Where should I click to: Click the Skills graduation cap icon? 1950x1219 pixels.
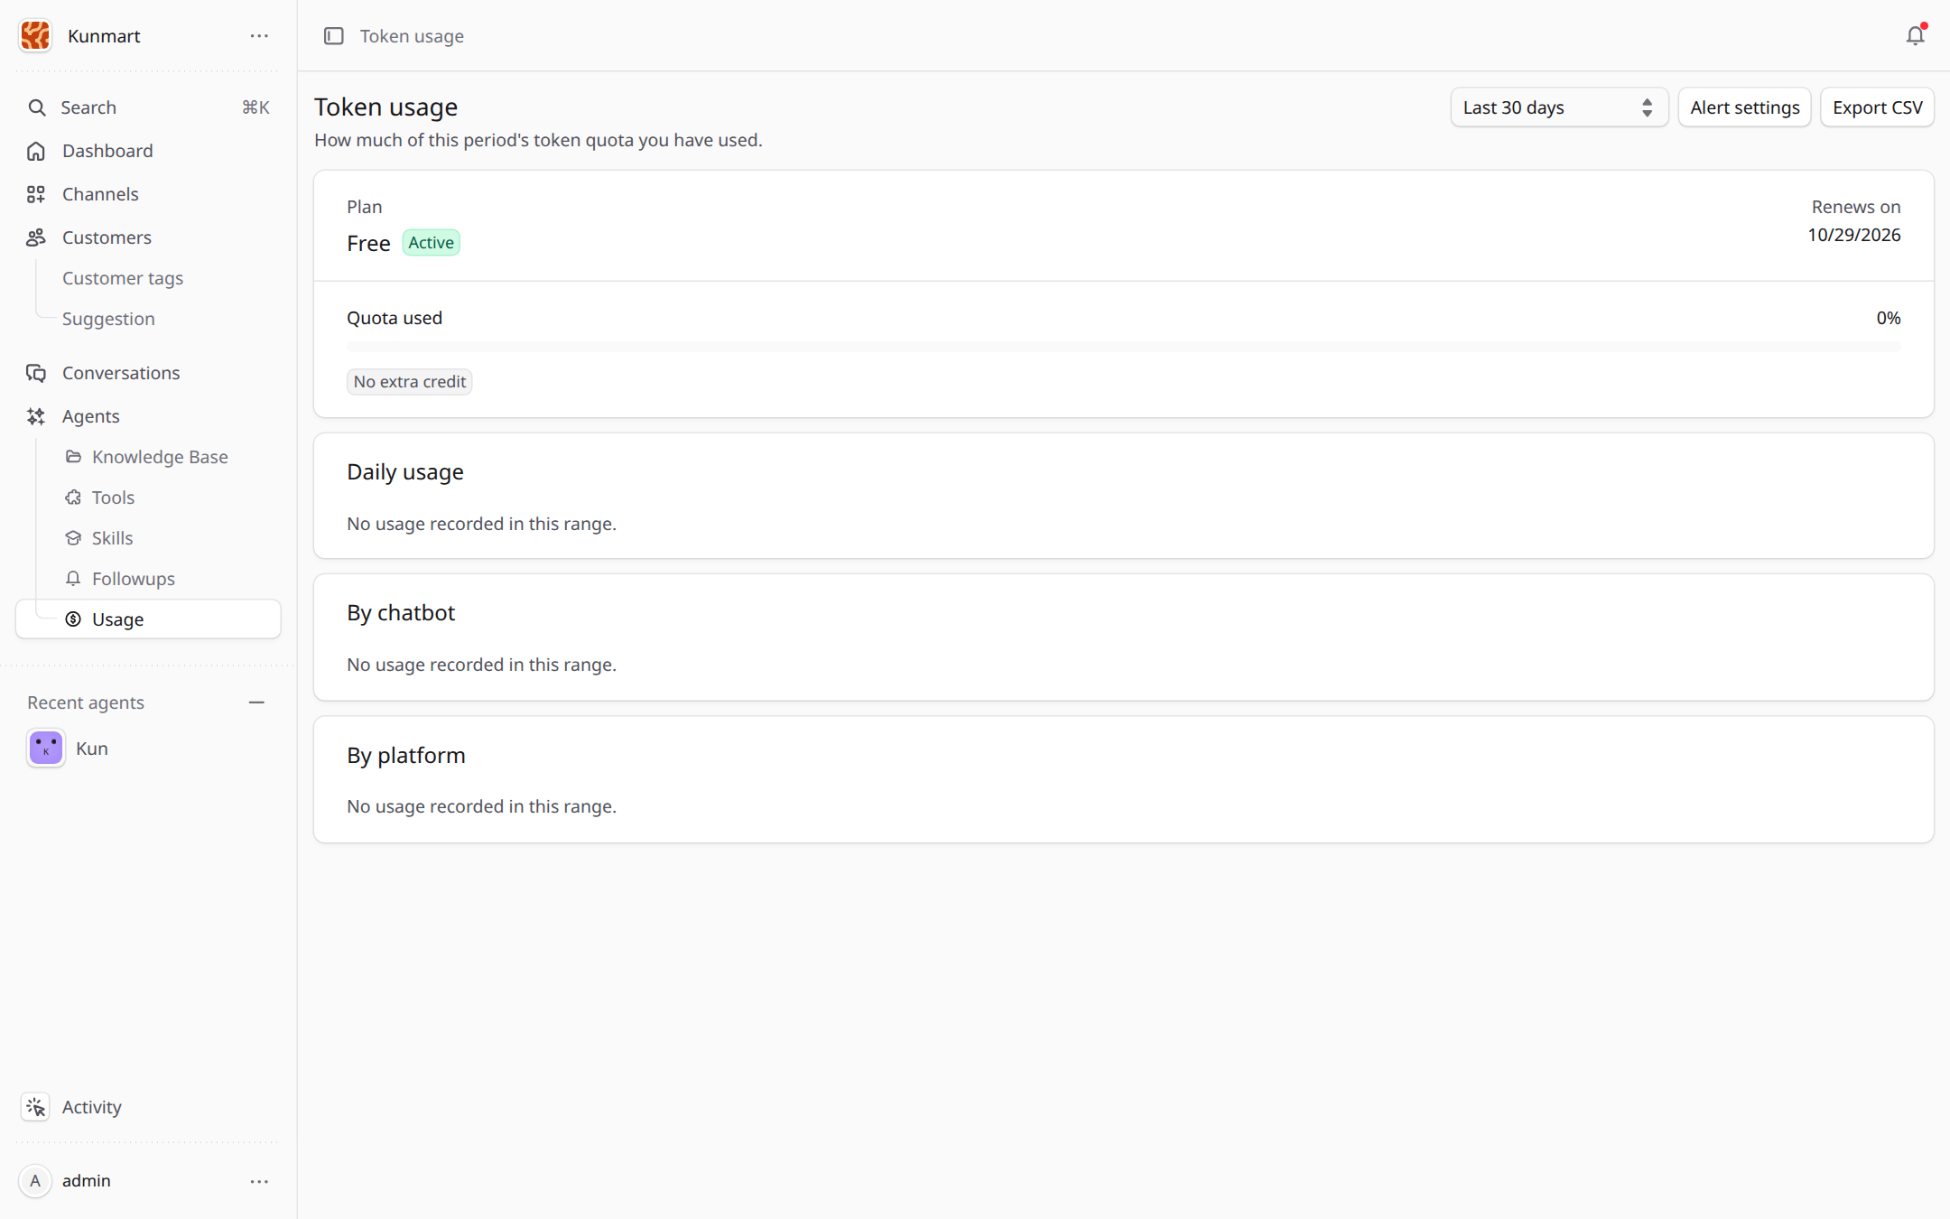pyautogui.click(x=73, y=538)
